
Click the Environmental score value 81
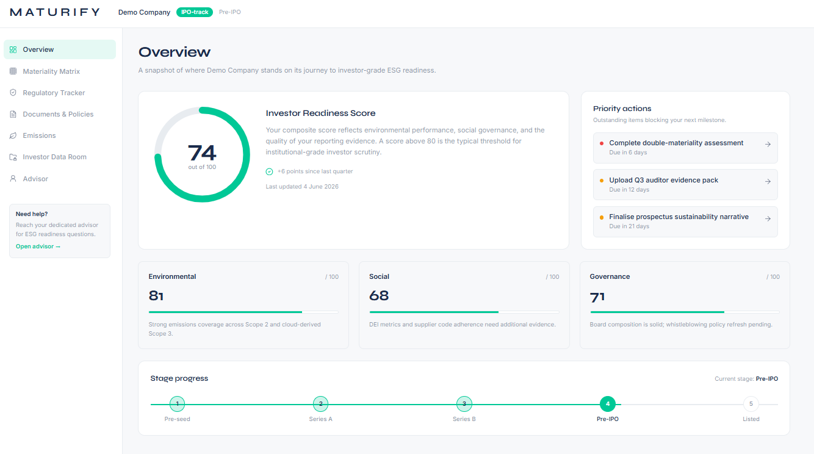pyautogui.click(x=156, y=296)
